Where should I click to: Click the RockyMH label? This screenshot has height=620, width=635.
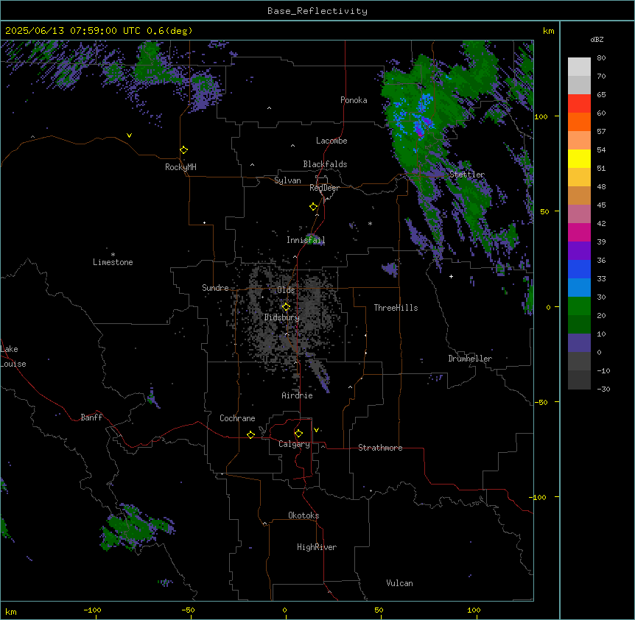click(x=180, y=167)
